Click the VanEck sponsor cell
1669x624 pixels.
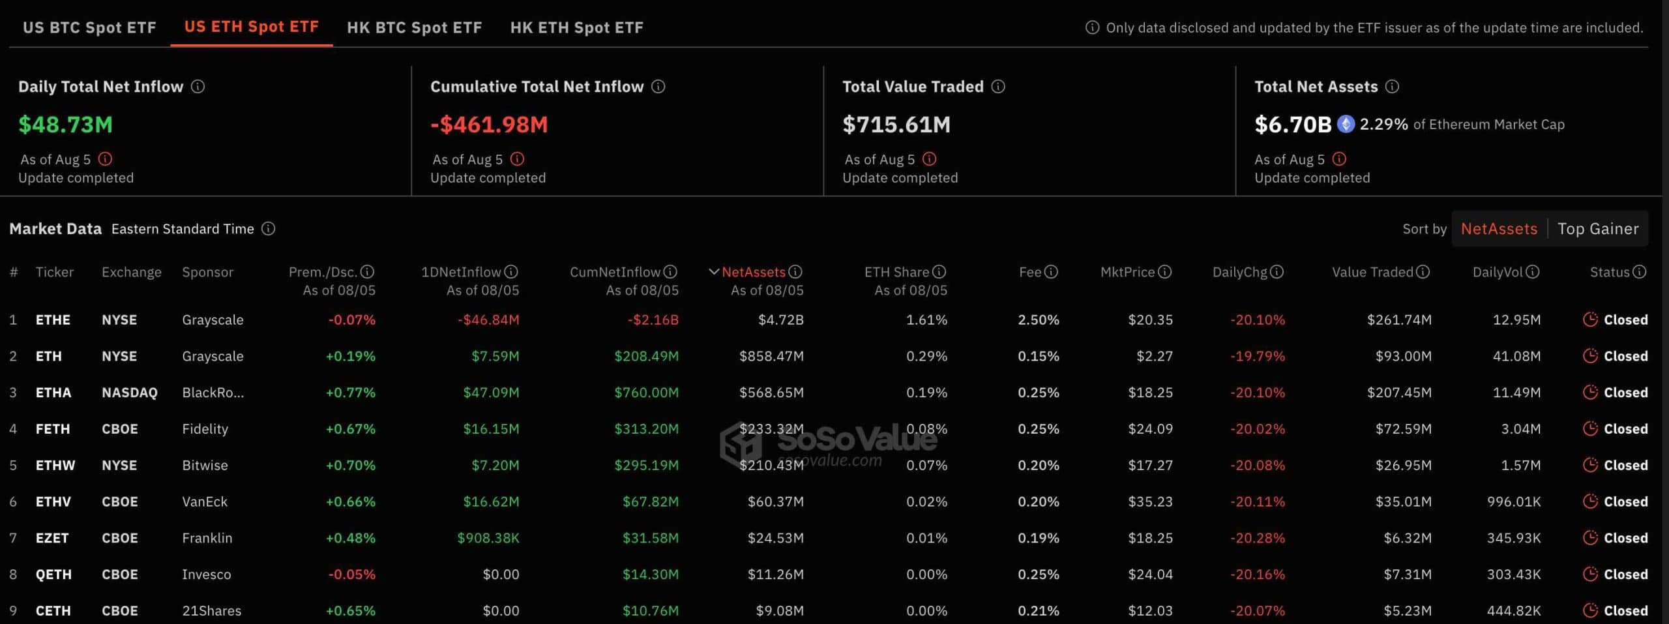(x=205, y=502)
